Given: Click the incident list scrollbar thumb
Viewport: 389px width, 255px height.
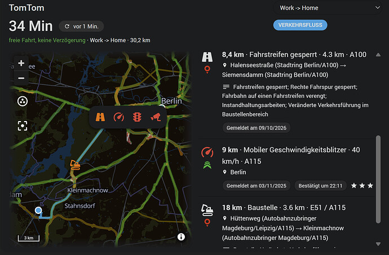Looking at the screenshot, I should pyautogui.click(x=378, y=180).
